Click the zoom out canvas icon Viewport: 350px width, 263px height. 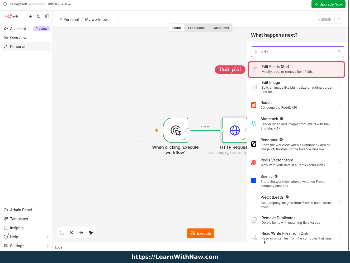click(81, 233)
